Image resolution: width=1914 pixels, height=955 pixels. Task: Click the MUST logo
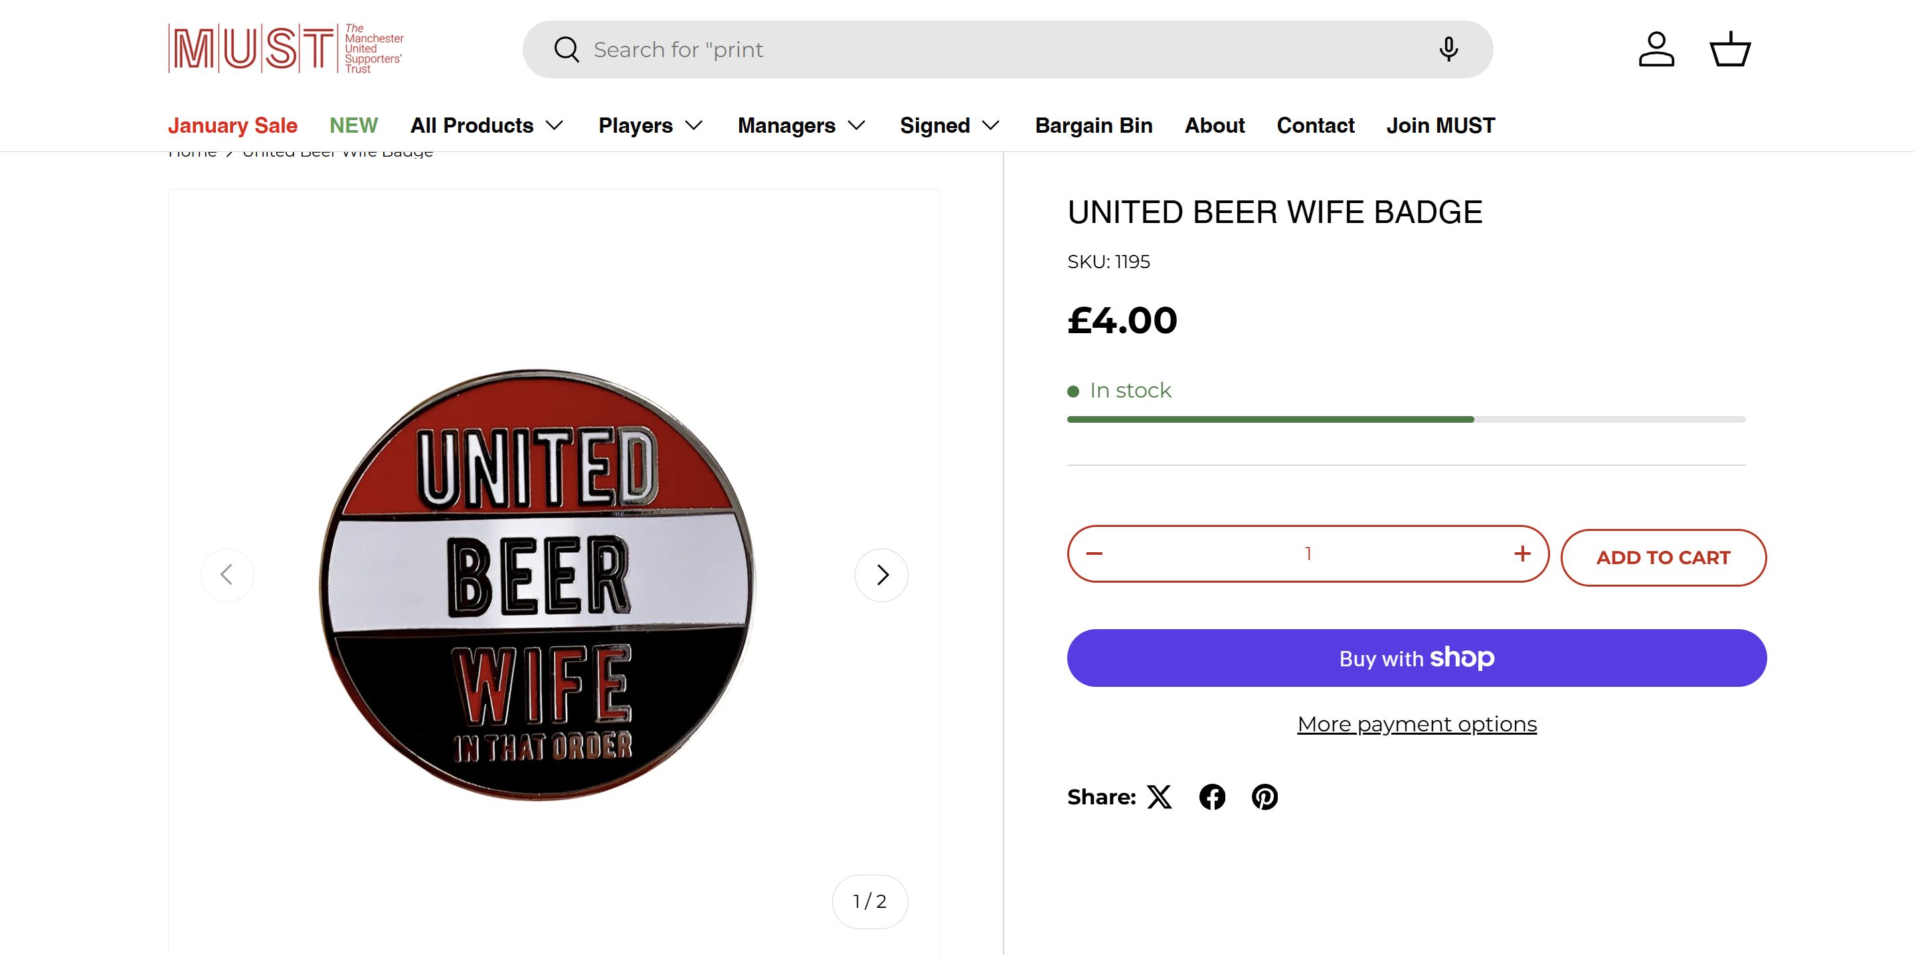[x=286, y=49]
